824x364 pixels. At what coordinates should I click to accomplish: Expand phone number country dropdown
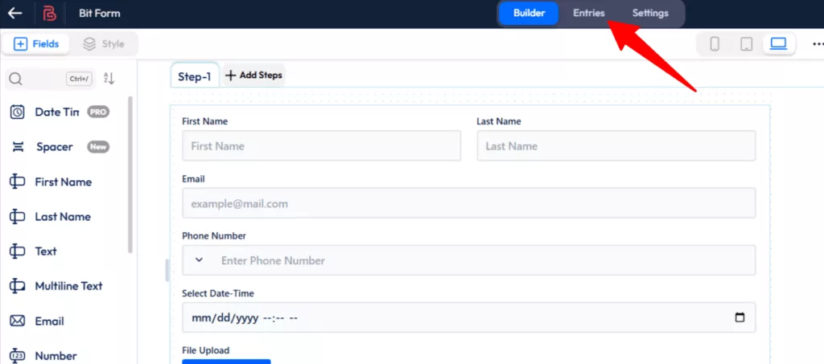[x=199, y=260]
